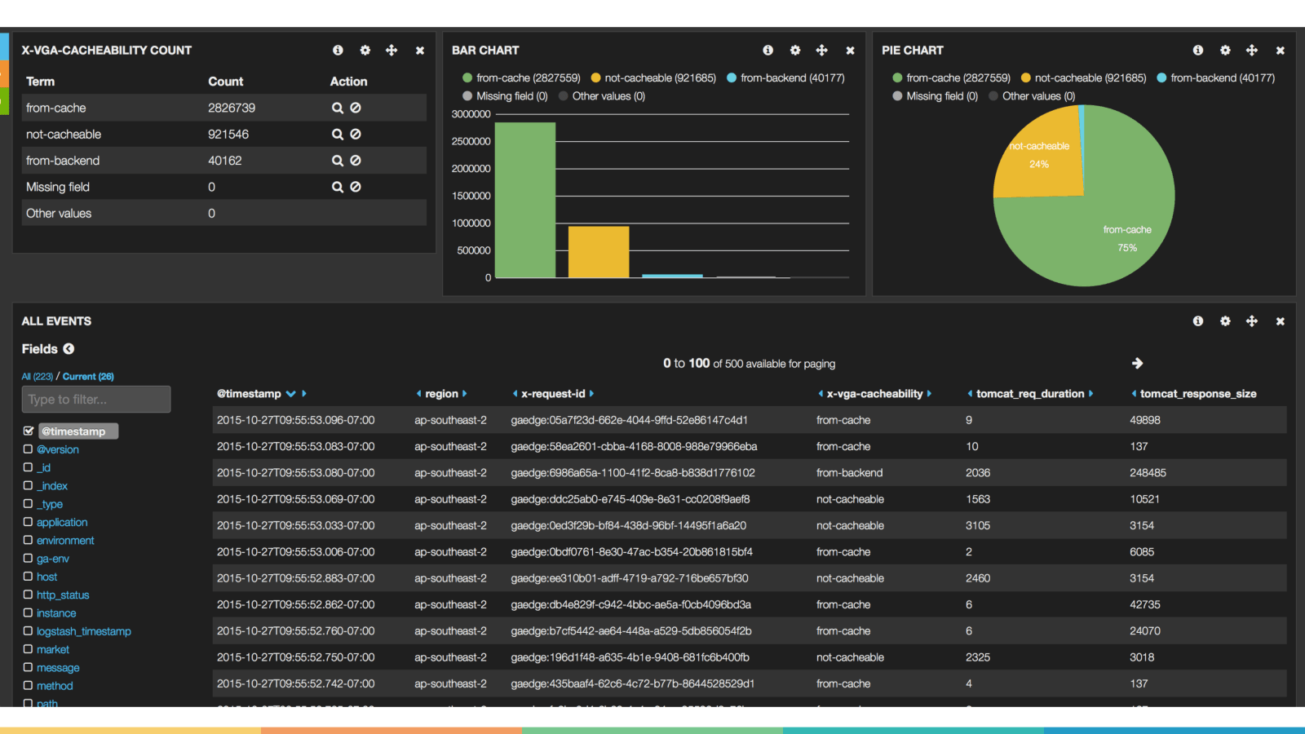Move tomcat_response_size column left with arrow

pos(1134,394)
